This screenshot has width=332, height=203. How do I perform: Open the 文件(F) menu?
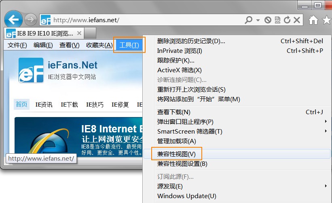pos(17,45)
